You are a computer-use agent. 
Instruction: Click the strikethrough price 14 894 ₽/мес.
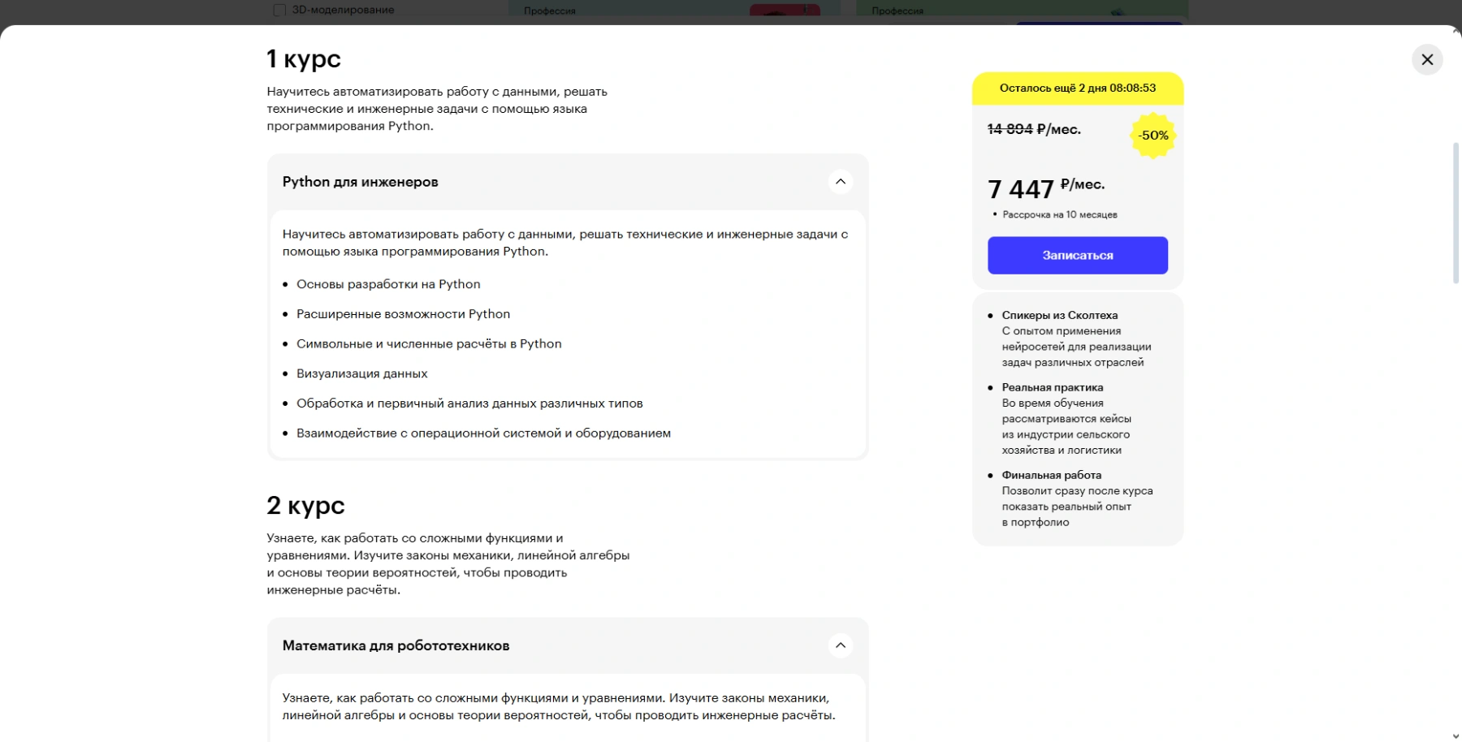(x=1033, y=129)
